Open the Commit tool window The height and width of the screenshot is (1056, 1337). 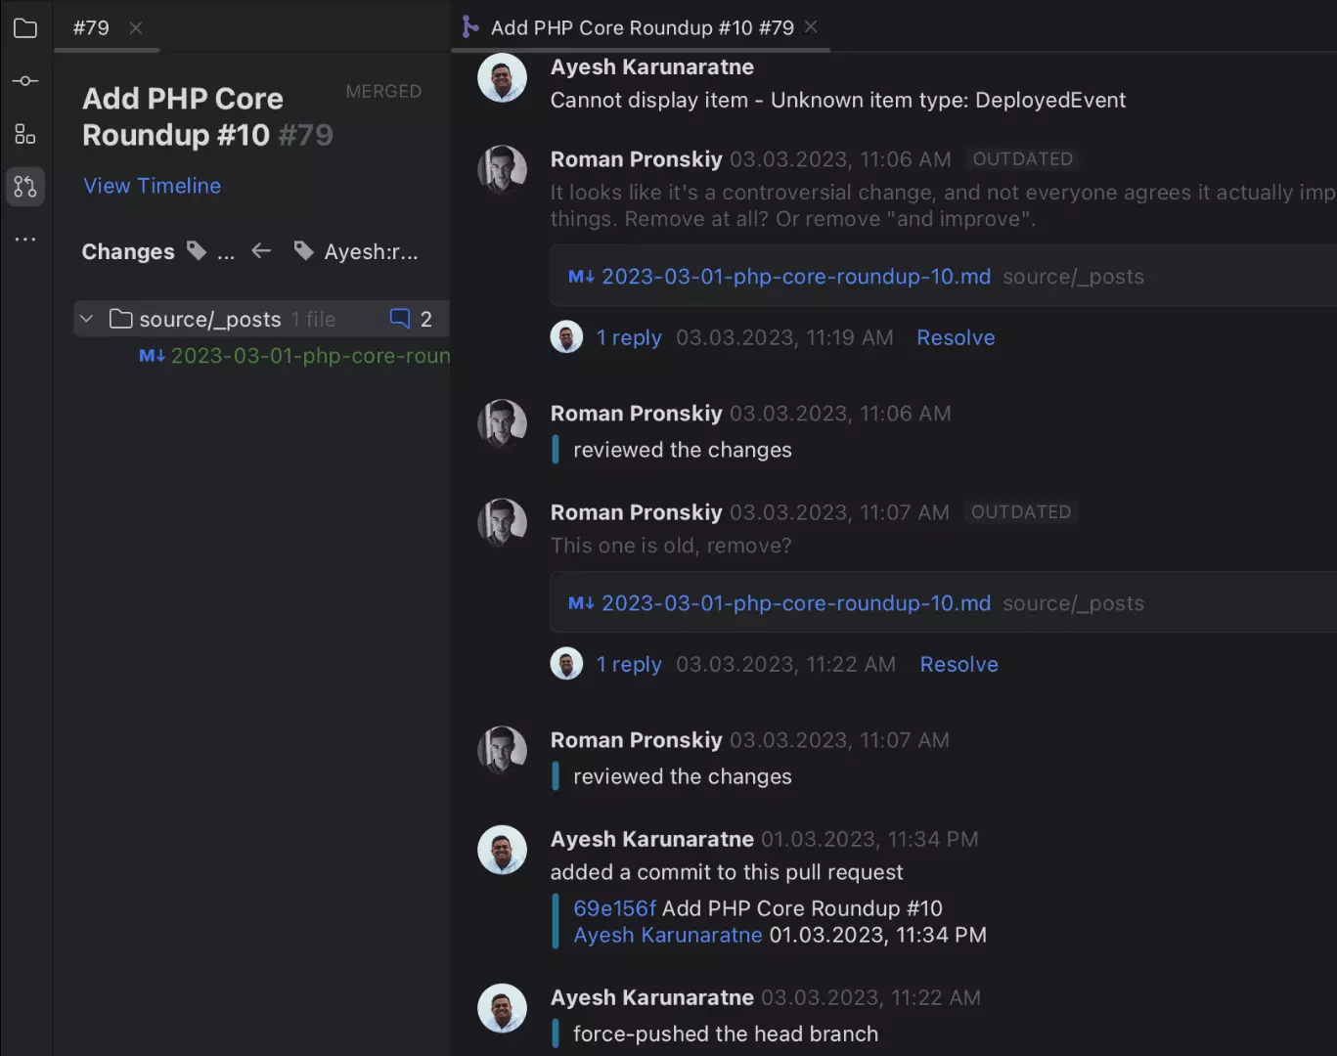click(25, 81)
